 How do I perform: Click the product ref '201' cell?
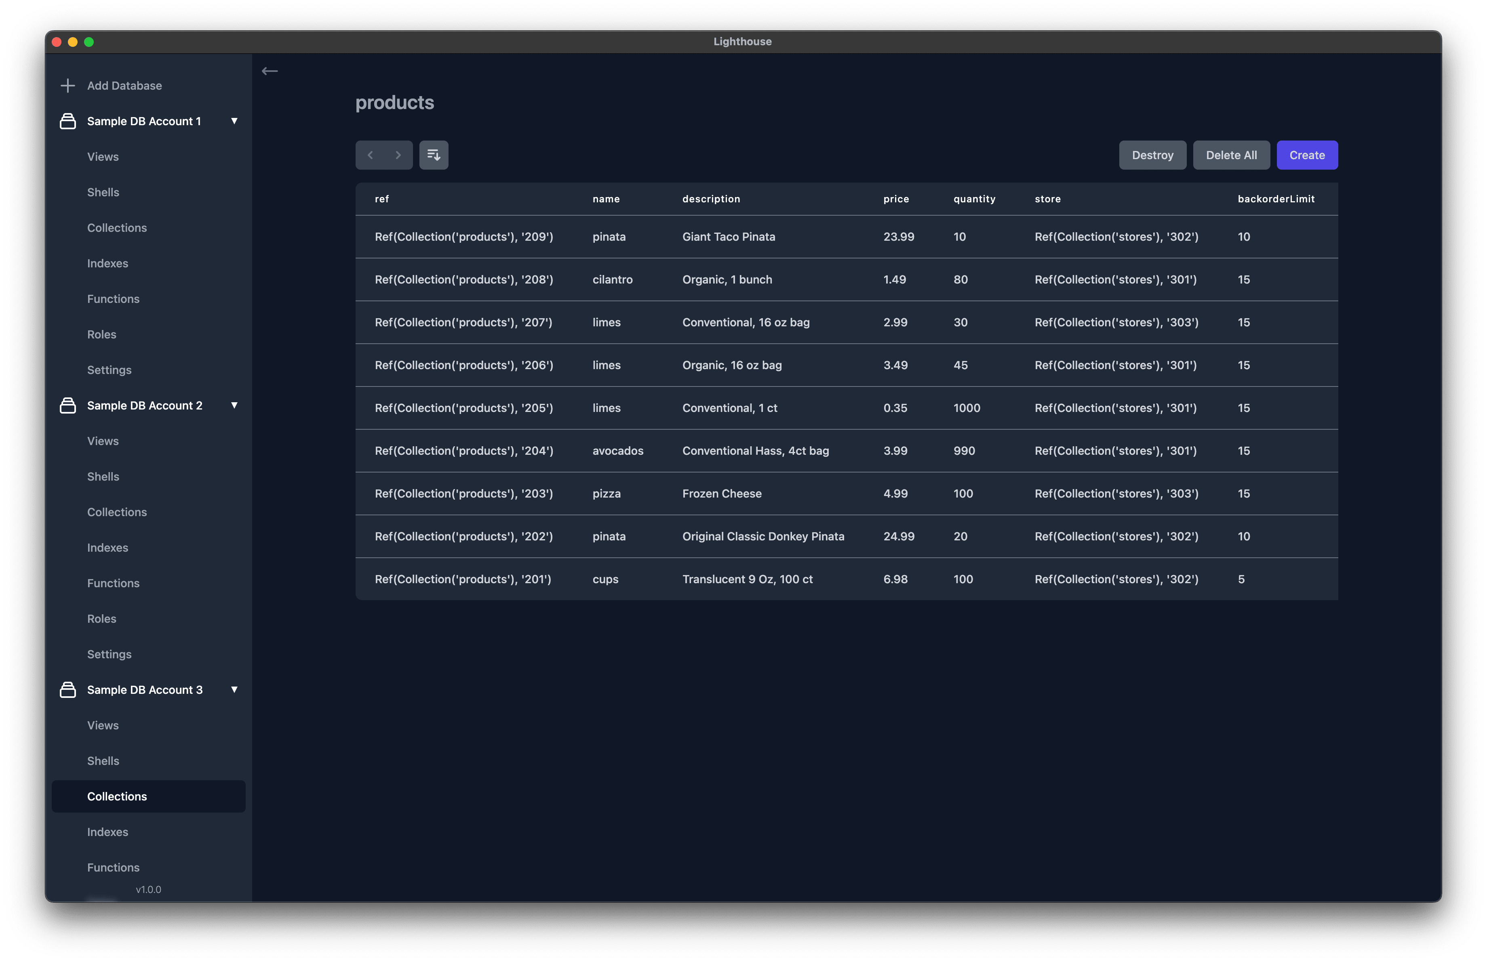tap(463, 579)
